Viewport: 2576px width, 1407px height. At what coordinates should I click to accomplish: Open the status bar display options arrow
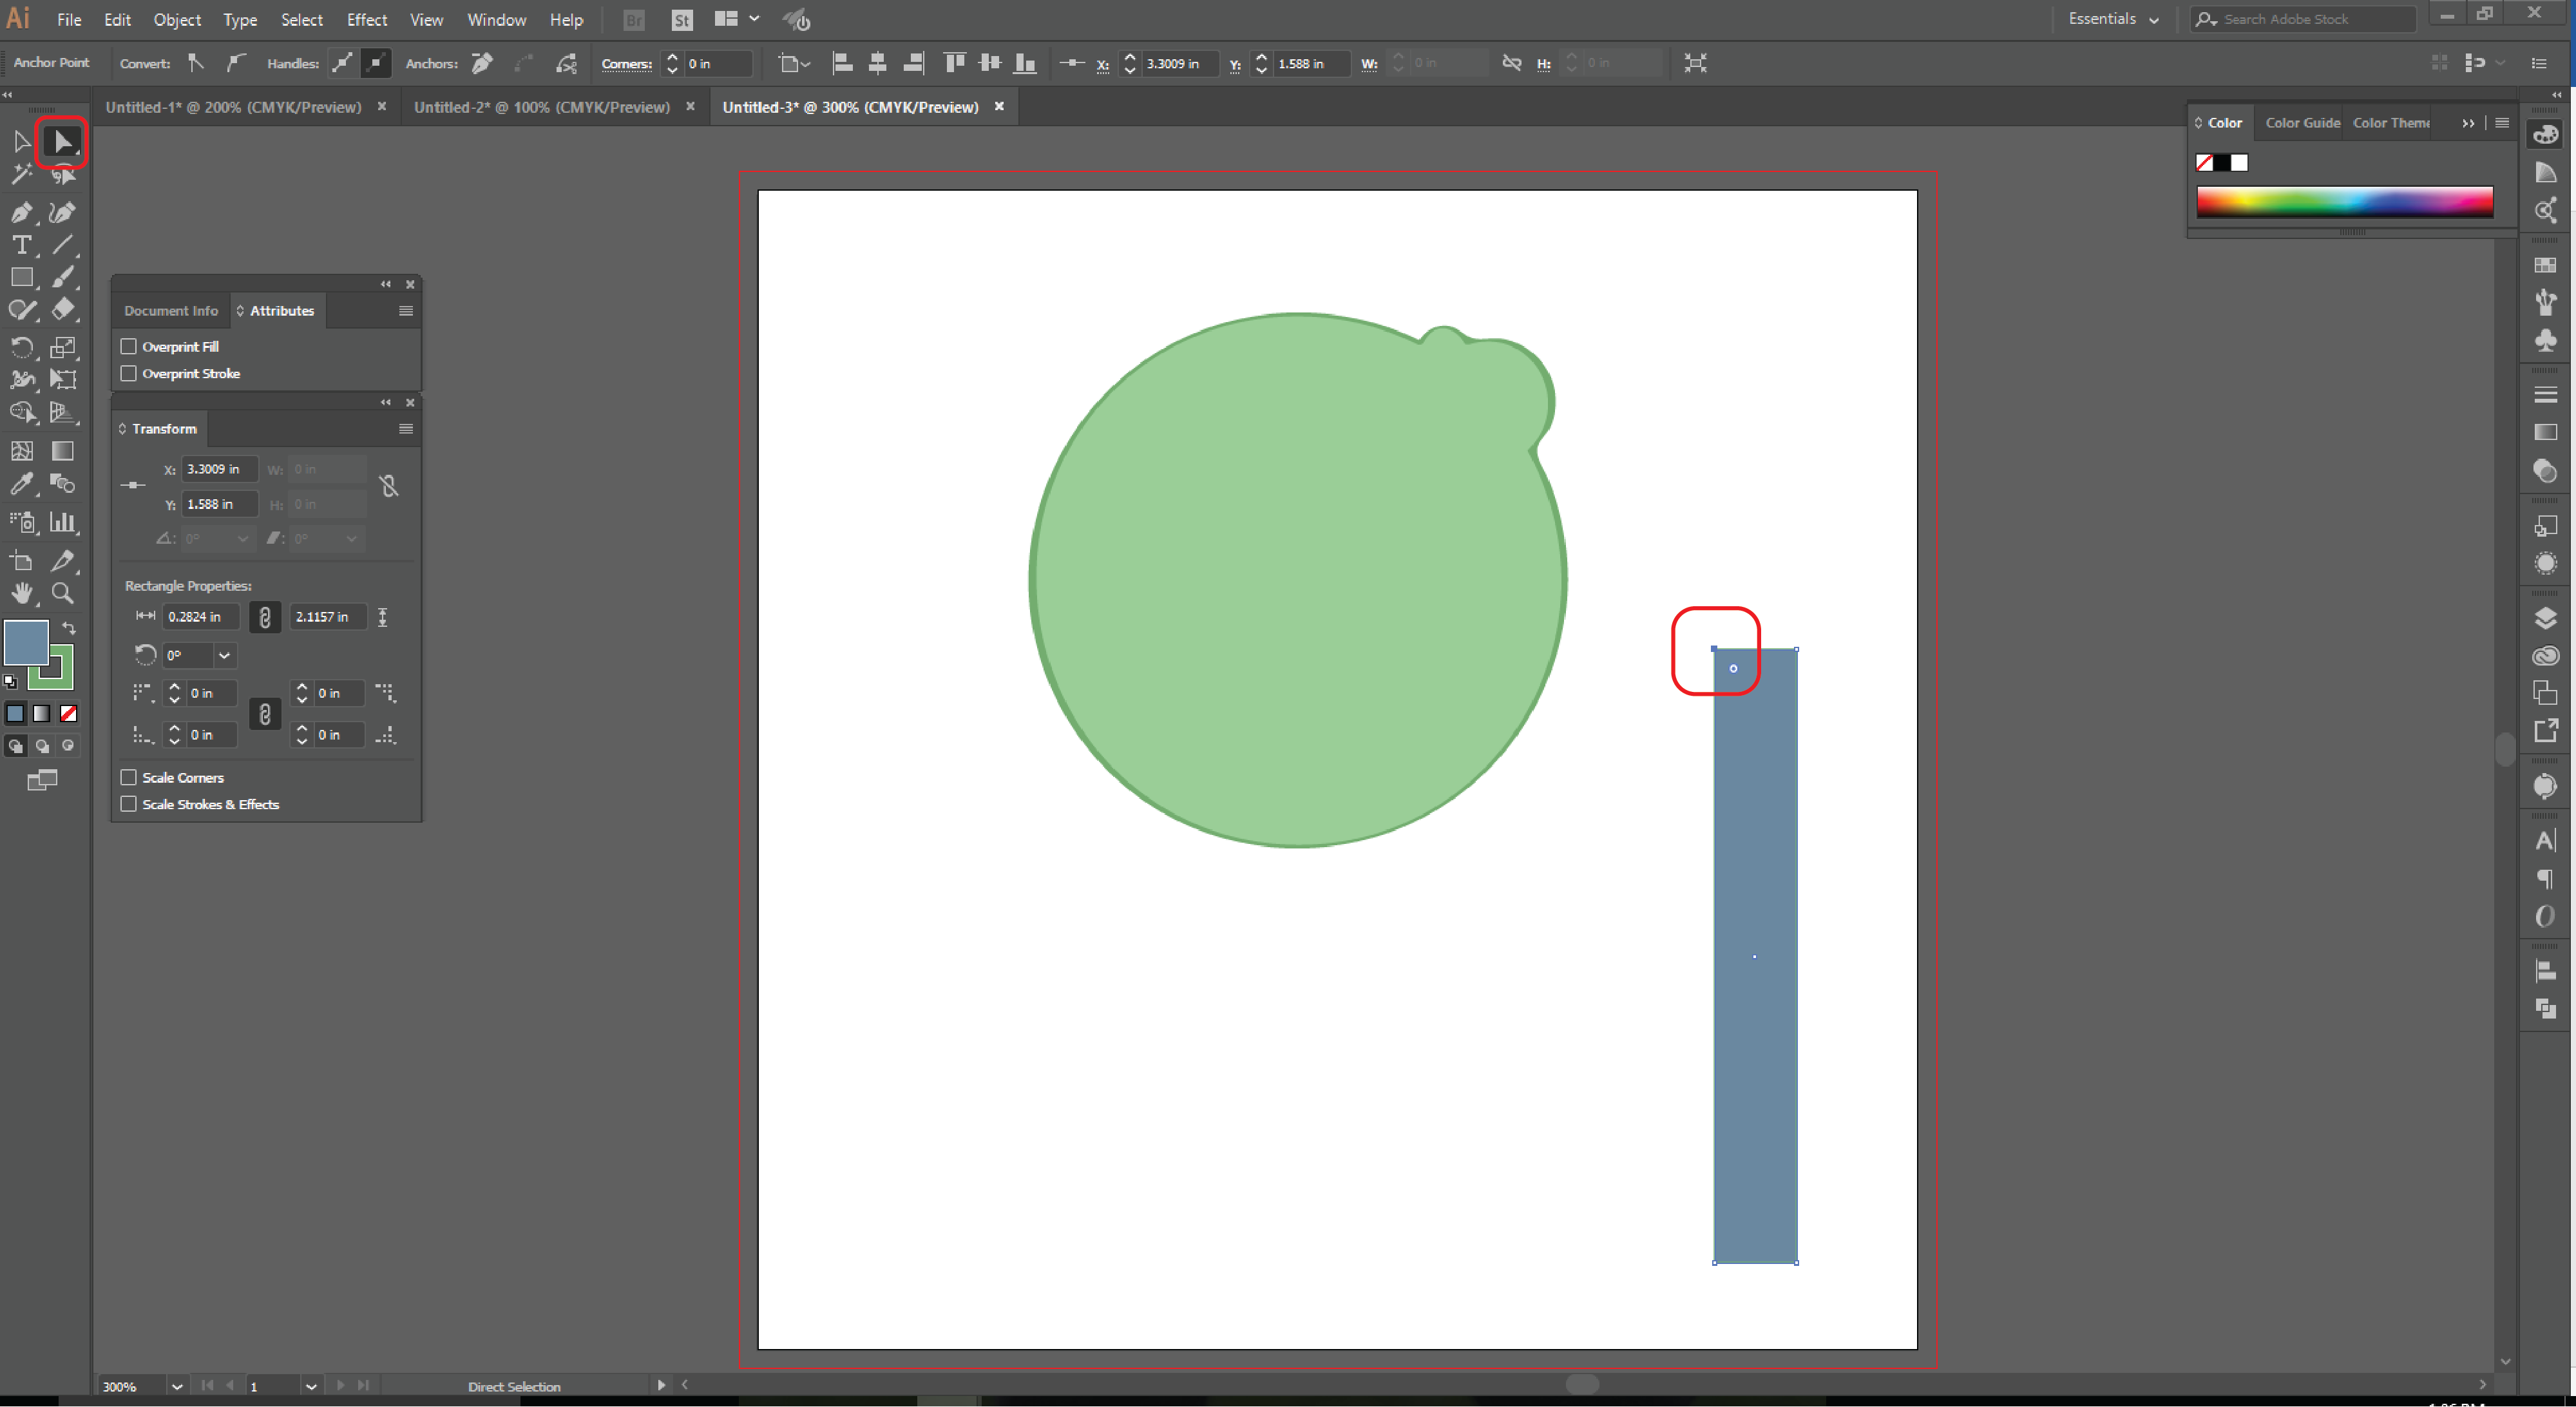(x=661, y=1385)
